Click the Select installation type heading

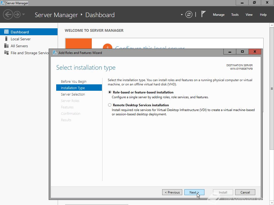[86, 68]
